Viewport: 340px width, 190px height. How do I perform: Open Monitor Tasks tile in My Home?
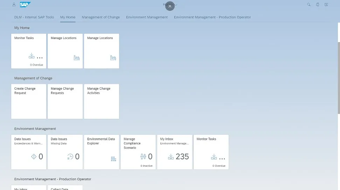pos(29,51)
